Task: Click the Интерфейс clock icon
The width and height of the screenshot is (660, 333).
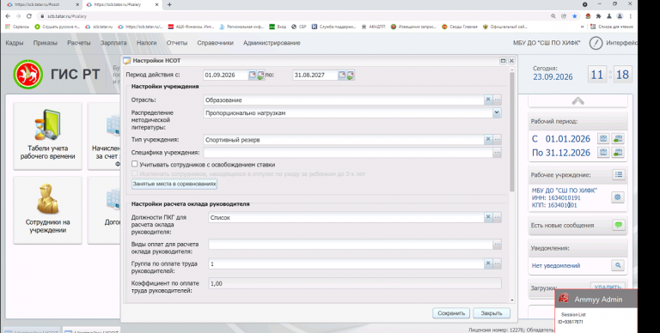Action: point(596,43)
